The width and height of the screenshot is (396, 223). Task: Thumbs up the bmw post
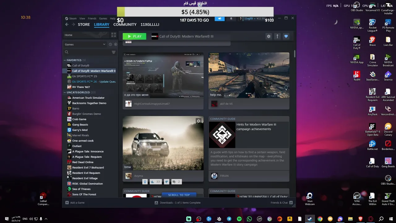pyautogui.click(x=156, y=182)
